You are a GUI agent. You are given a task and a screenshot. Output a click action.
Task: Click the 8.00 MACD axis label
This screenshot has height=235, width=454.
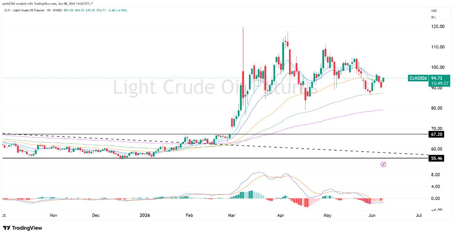pos(435,175)
